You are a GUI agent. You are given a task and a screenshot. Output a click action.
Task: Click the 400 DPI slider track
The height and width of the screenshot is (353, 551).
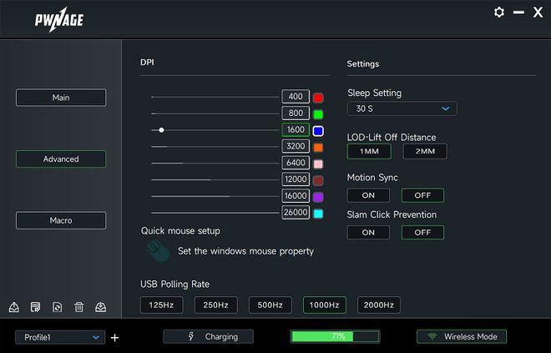pos(215,97)
